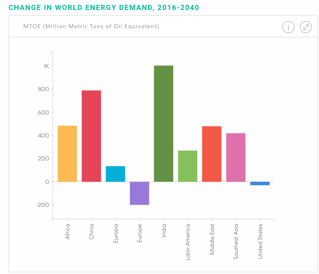Select the pink Southeast Asia bar
The image size is (319, 274).
tap(236, 157)
